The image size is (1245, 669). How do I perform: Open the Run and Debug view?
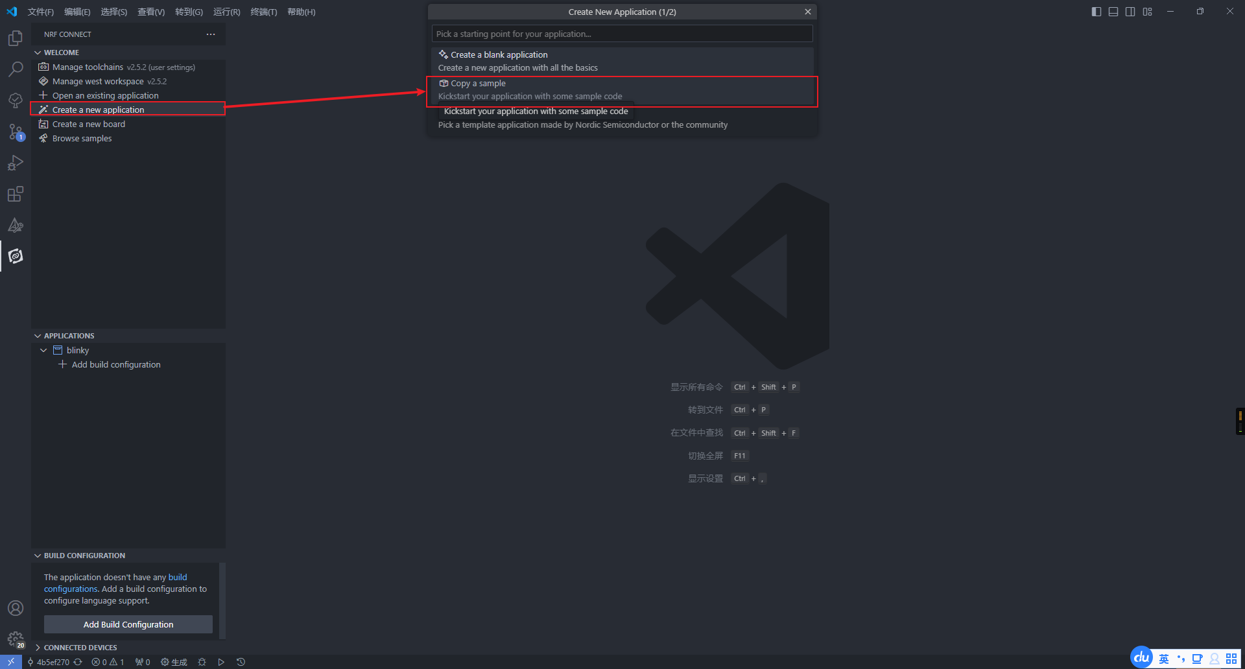pyautogui.click(x=16, y=163)
